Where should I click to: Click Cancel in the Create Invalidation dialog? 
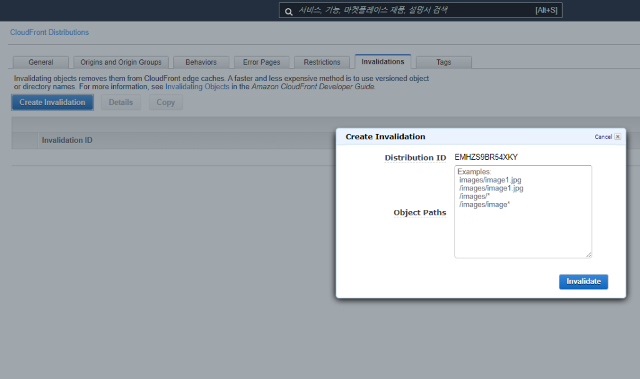pyautogui.click(x=603, y=137)
